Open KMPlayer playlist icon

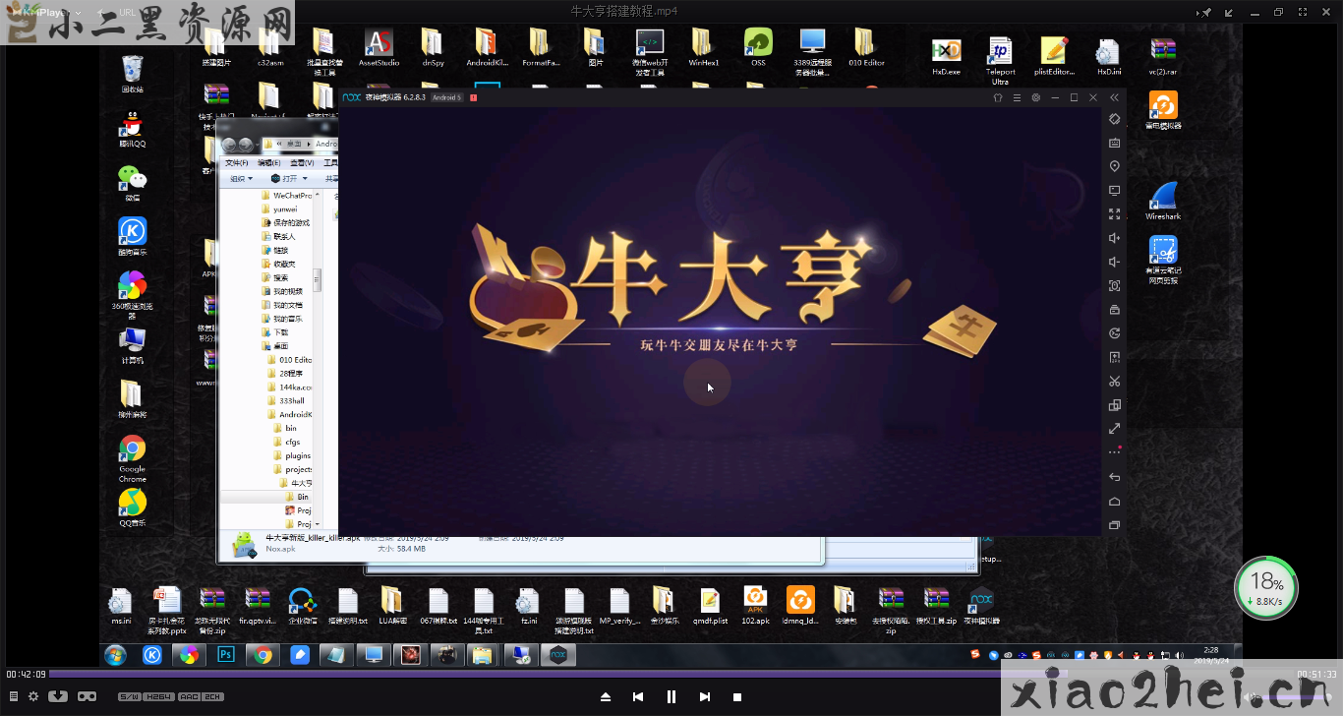point(14,696)
